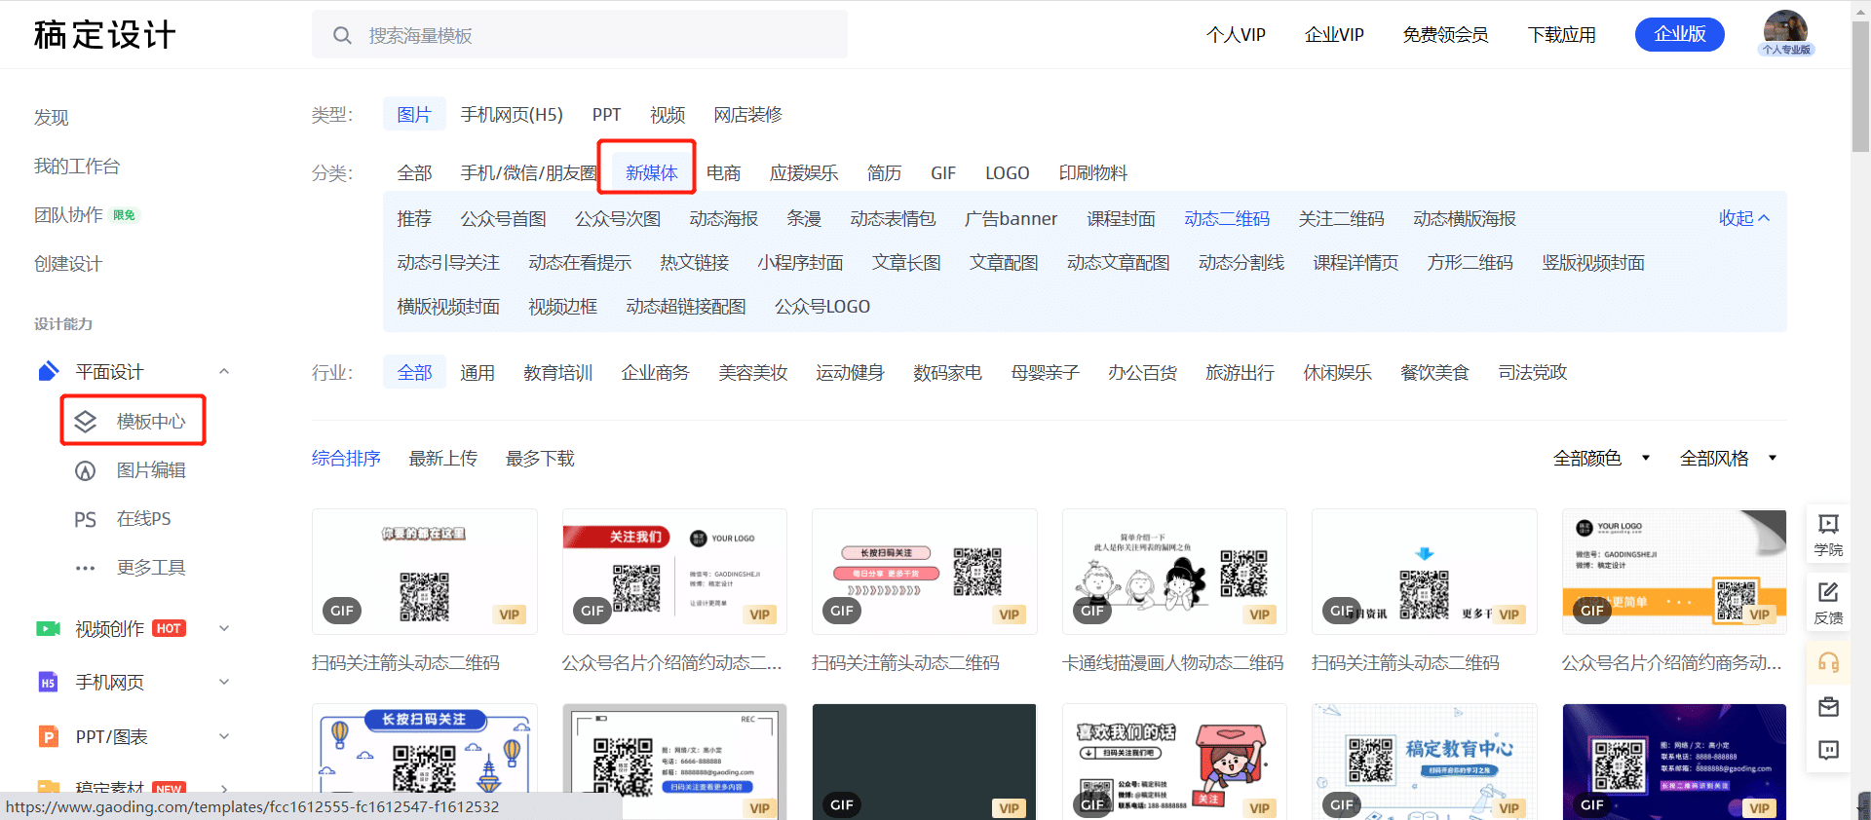Select the LOGO category
The width and height of the screenshot is (1871, 820).
1007,172
